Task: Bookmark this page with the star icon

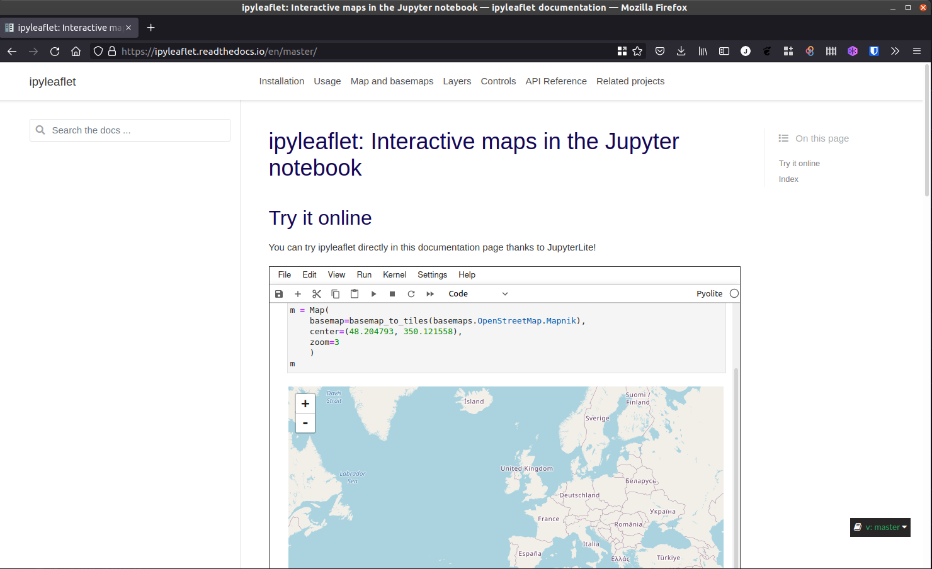Action: (x=637, y=52)
